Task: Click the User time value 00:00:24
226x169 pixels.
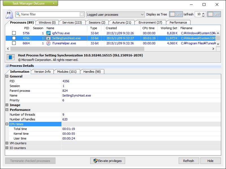Action: [x=68, y=138]
